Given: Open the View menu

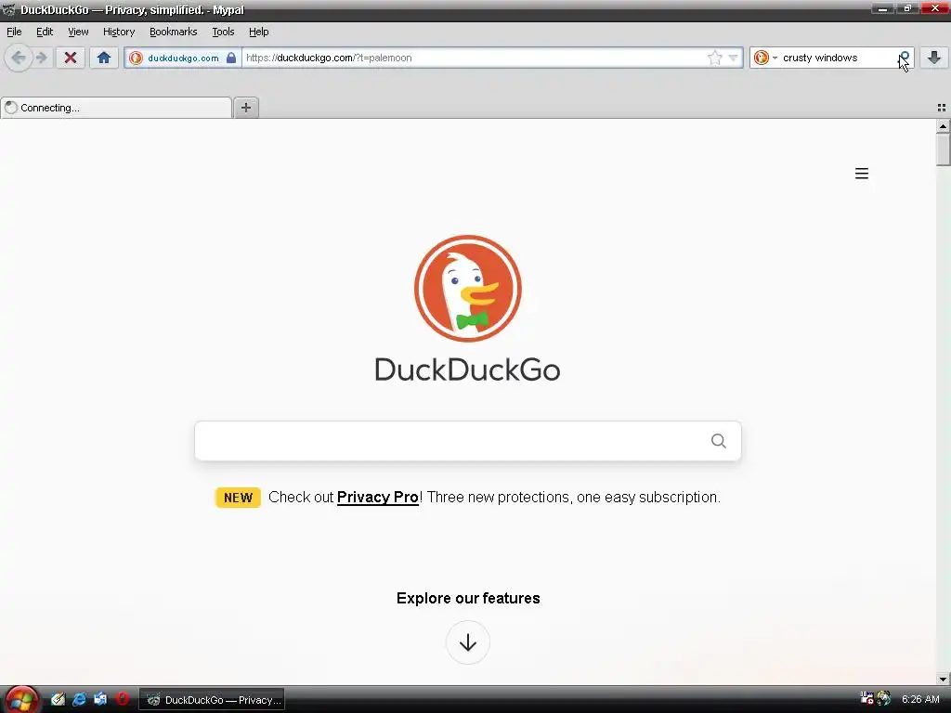Looking at the screenshot, I should (x=78, y=32).
